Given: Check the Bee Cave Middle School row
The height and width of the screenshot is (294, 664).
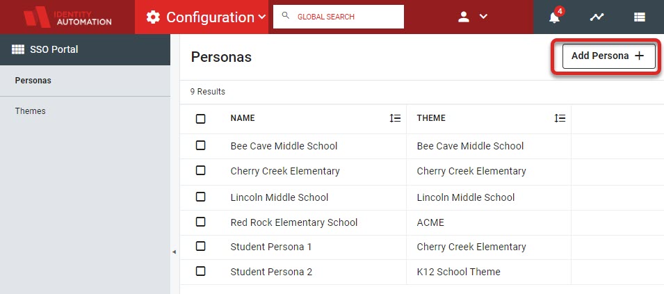Looking at the screenshot, I should coord(201,145).
